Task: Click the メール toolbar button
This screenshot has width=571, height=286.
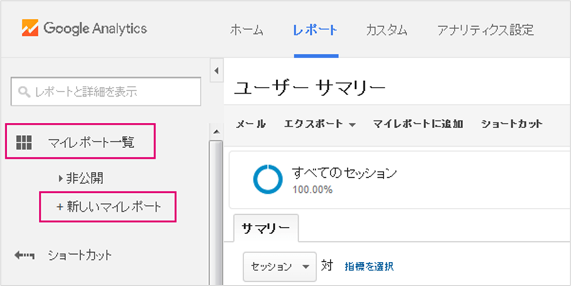Action: 251,124
